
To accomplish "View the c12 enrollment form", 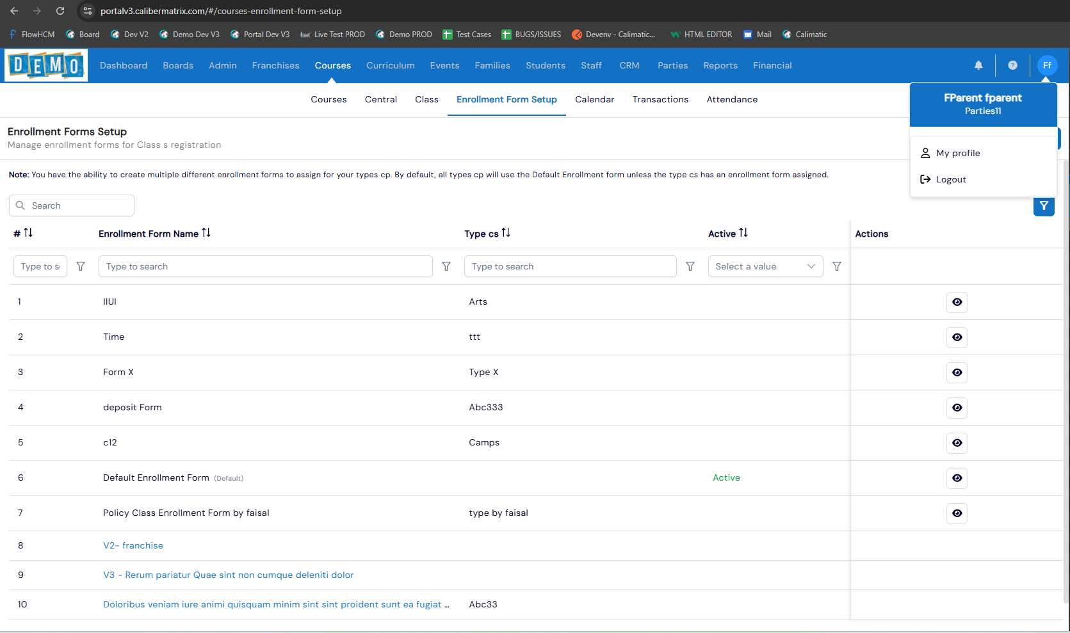I will [957, 443].
